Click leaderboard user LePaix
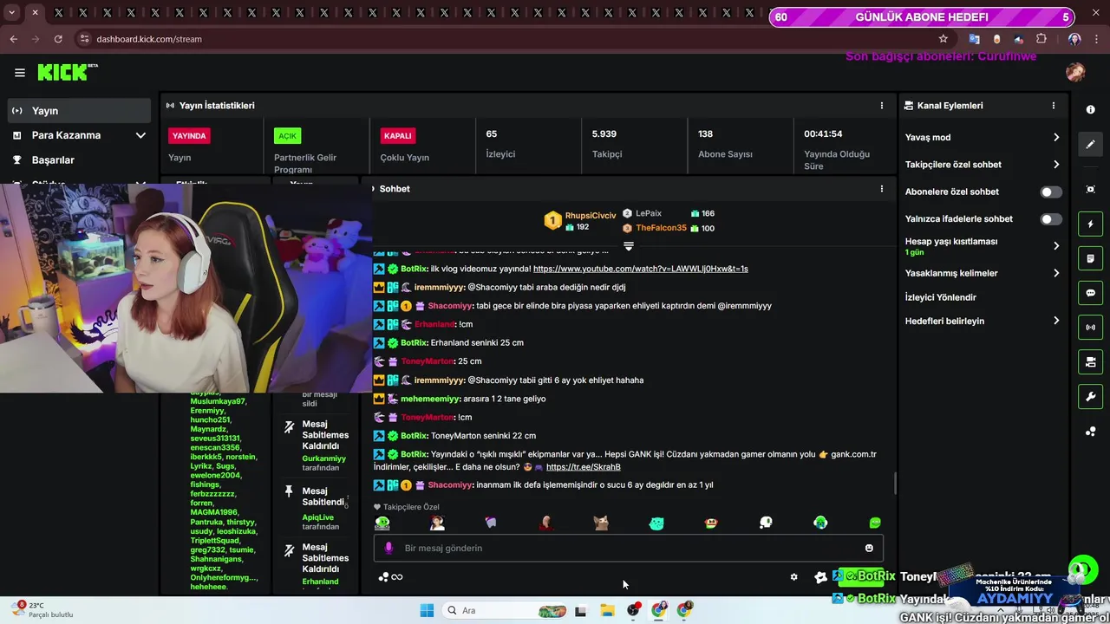Viewport: 1110px width, 624px height. (649, 213)
